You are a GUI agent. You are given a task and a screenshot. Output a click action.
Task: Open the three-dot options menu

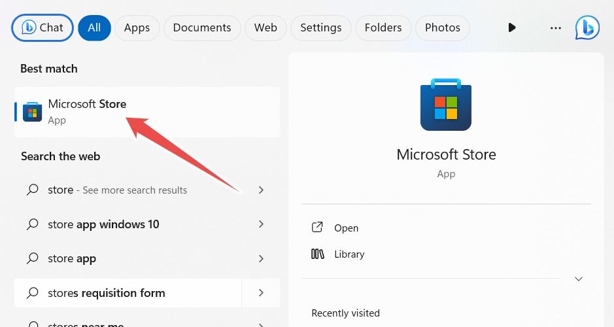pos(556,28)
